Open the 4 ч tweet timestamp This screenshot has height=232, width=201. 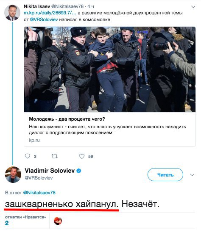[91, 6]
